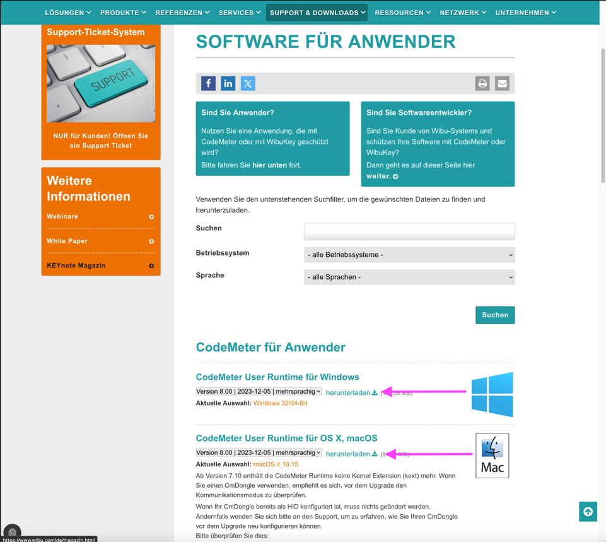Expand the Lösungen menu
The width and height of the screenshot is (606, 542).
coord(68,13)
